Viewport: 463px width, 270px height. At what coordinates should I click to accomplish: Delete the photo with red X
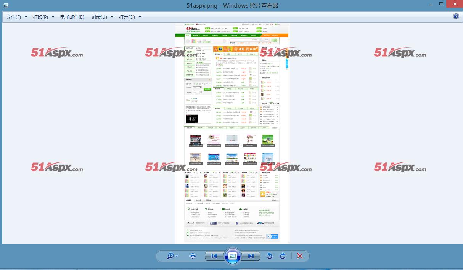coord(300,256)
